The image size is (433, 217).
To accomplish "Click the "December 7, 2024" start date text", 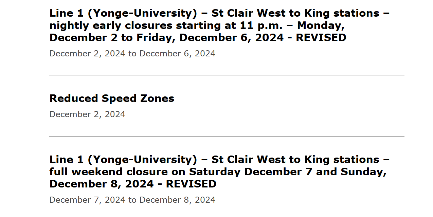I will point(87,200).
